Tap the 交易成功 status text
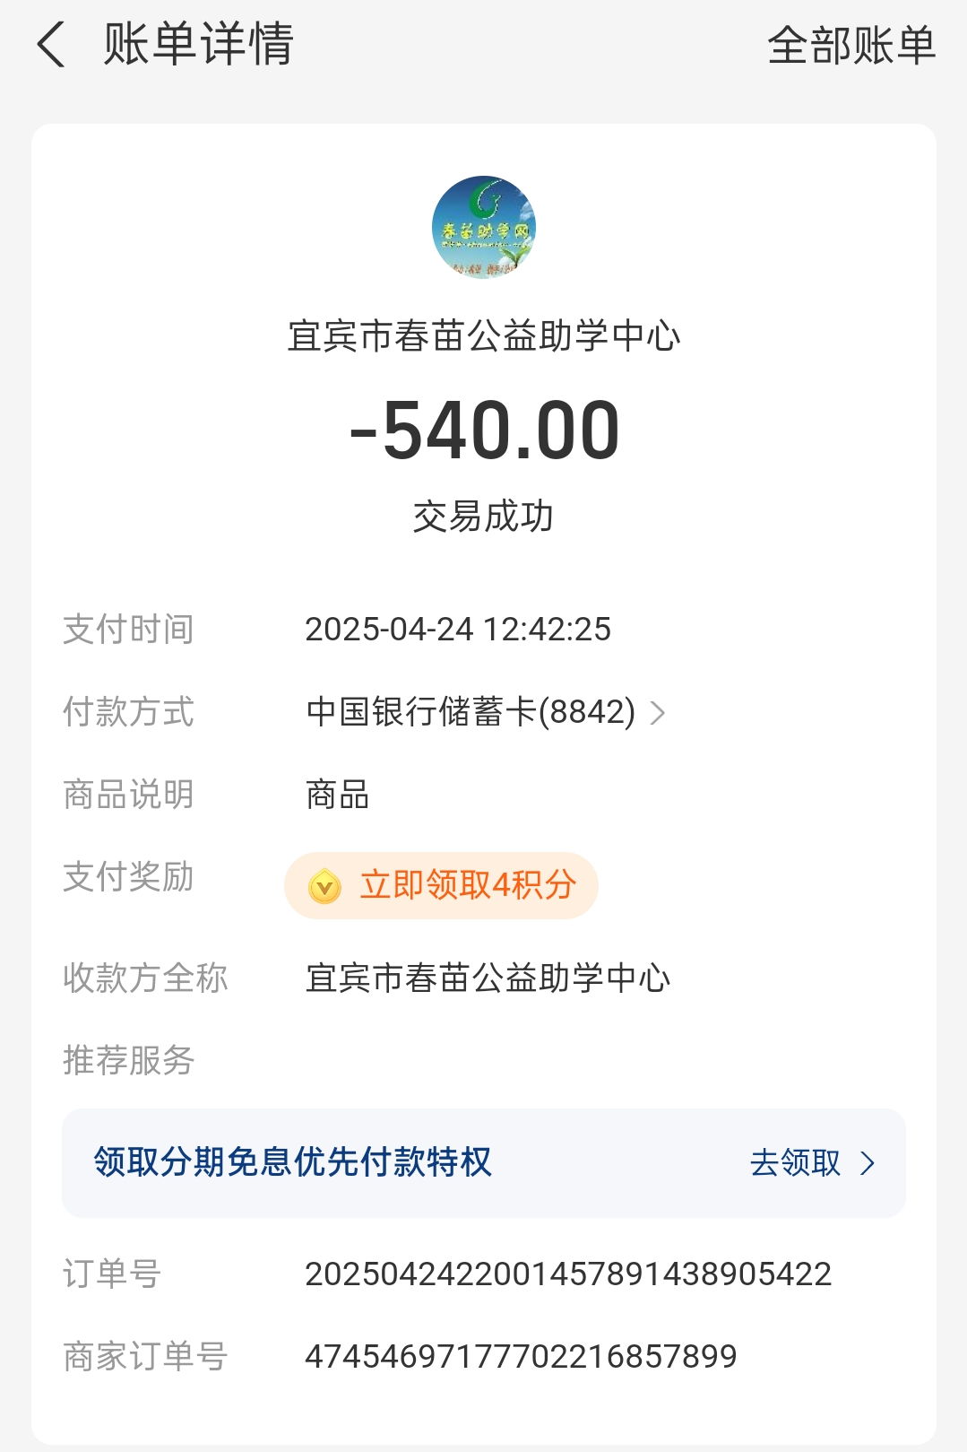967x1452 pixels. (x=483, y=517)
